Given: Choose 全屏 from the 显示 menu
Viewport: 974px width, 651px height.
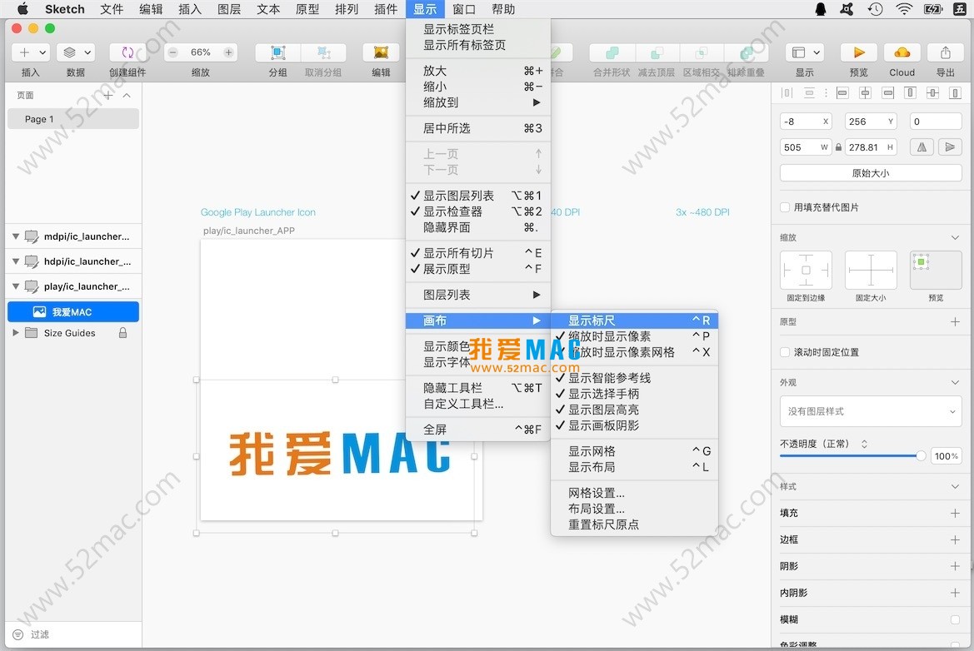Looking at the screenshot, I should pyautogui.click(x=477, y=430).
